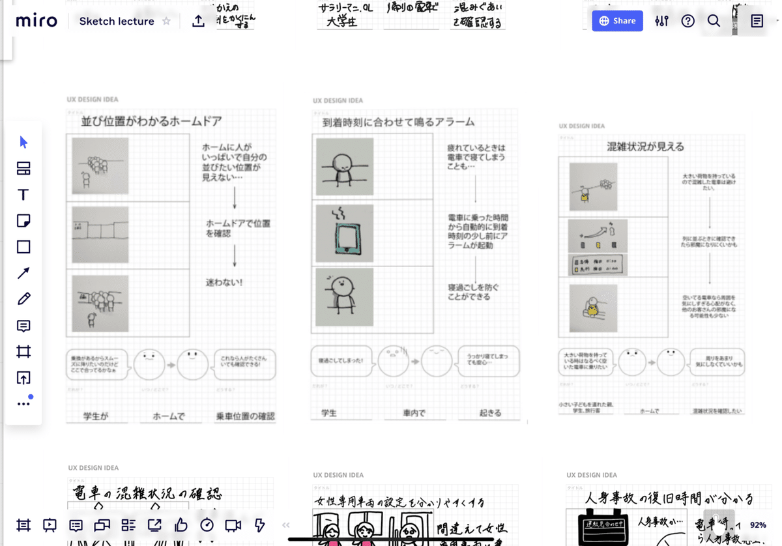Star the Sketch lecture board

point(166,21)
